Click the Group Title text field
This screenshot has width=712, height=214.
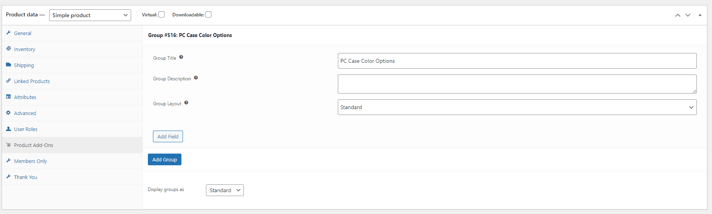pyautogui.click(x=517, y=61)
